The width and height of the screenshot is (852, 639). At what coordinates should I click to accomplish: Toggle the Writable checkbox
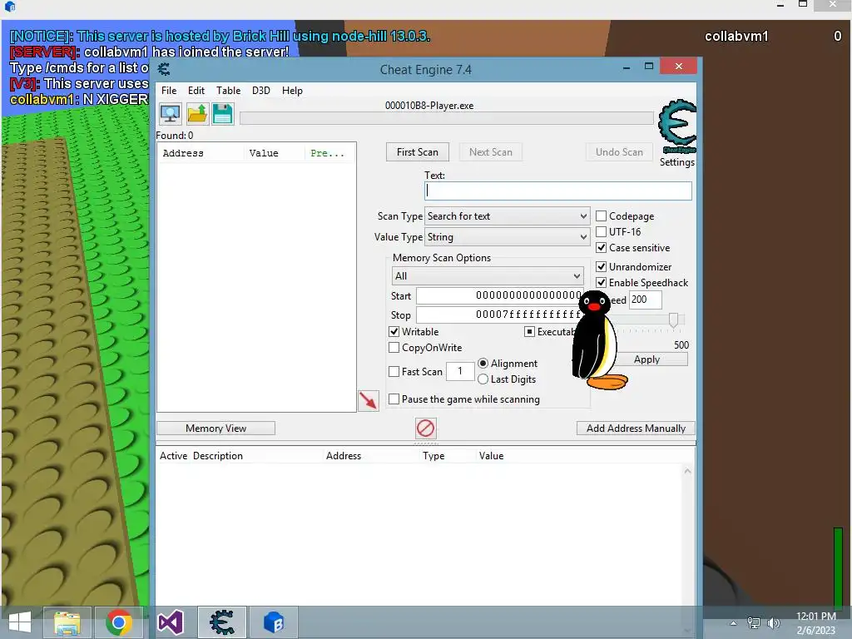pos(394,331)
